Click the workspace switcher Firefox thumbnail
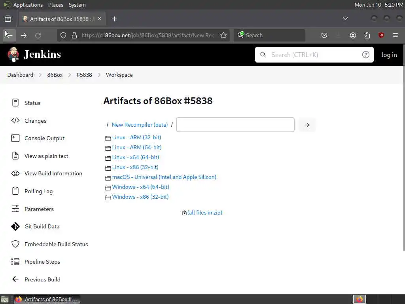This screenshot has height=304, width=405. (360, 299)
